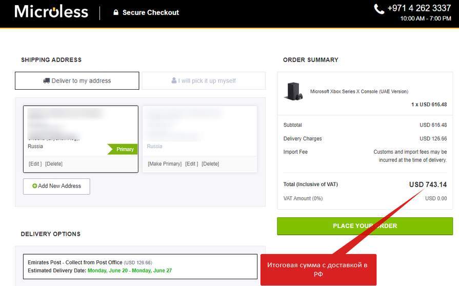This screenshot has width=459, height=286.
Task: Edit the primary shipping address
Action: point(35,164)
